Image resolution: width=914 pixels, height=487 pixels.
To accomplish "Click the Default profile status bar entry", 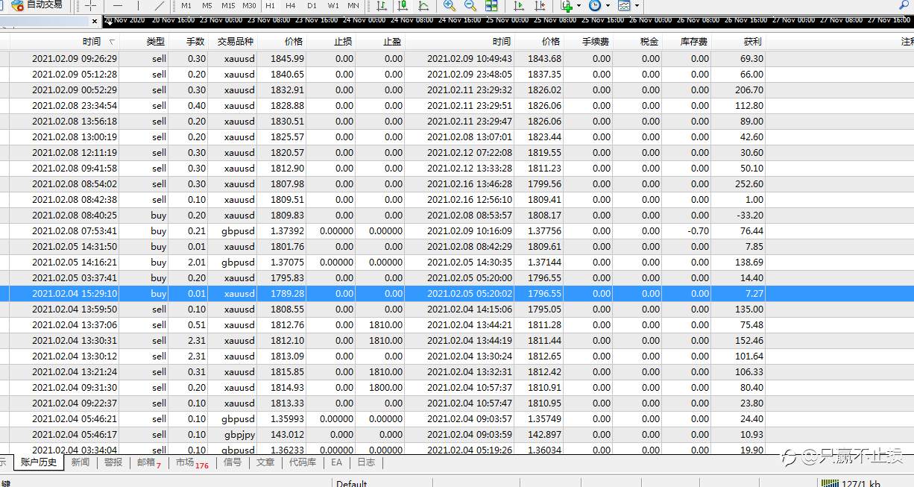I will click(352, 483).
